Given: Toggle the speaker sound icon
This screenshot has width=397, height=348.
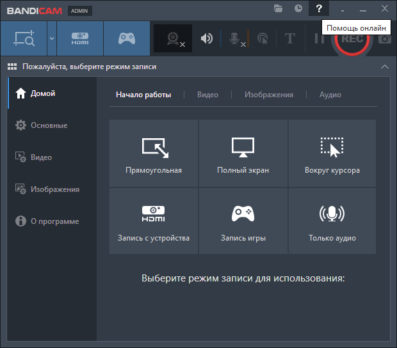Looking at the screenshot, I should 207,38.
